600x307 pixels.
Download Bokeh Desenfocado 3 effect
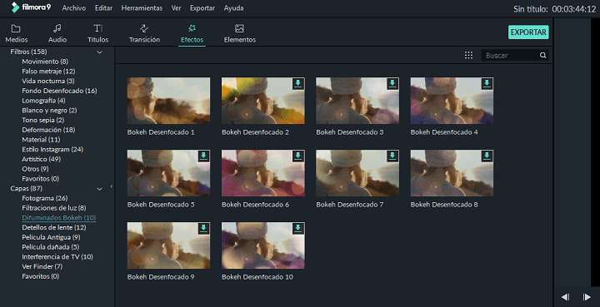392,84
